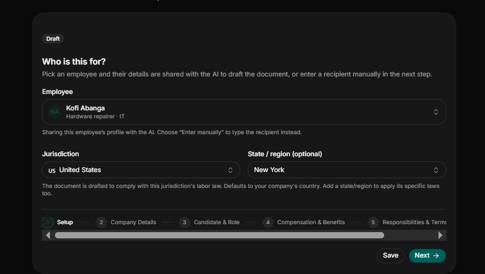Open the Employee dropdown showing Kofi Abanga
485x274 pixels.
click(244, 112)
